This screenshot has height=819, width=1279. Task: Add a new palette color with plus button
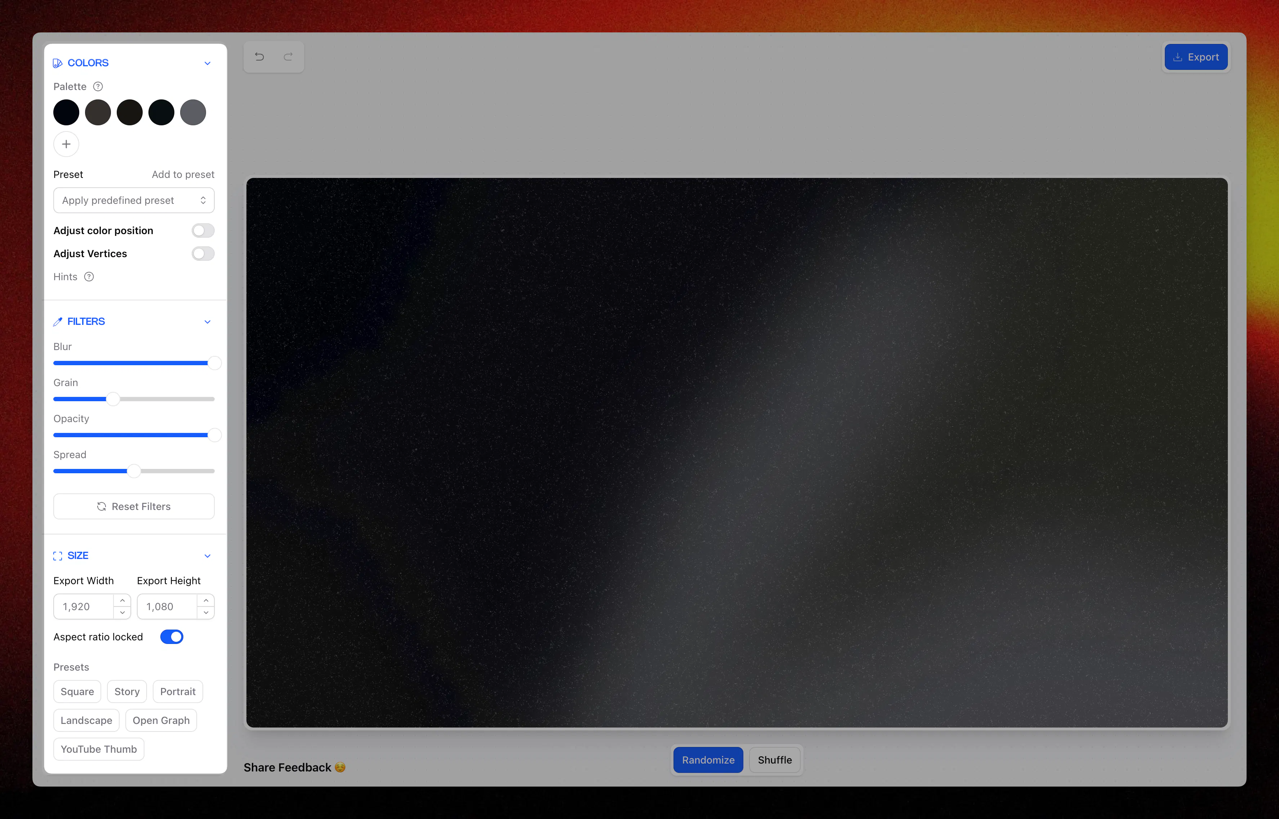pyautogui.click(x=66, y=144)
